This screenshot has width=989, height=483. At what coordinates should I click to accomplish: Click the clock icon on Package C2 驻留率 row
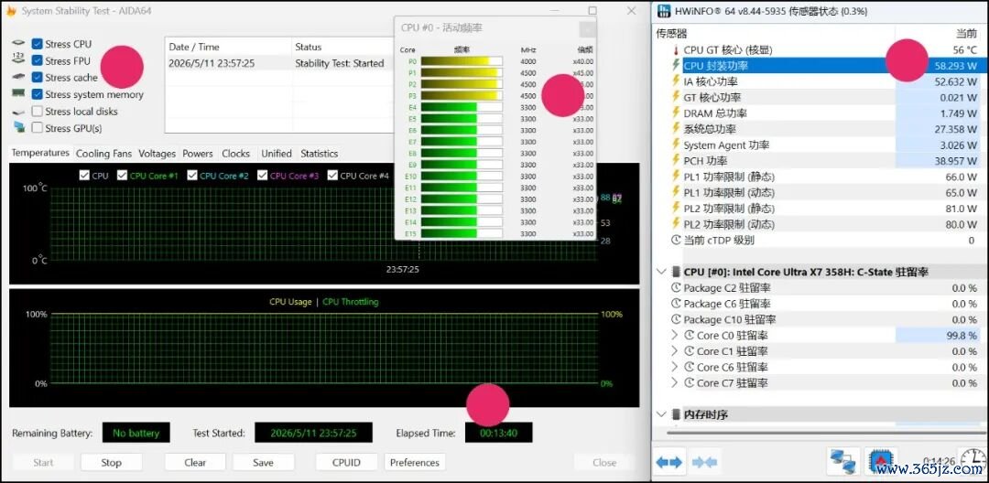click(676, 288)
